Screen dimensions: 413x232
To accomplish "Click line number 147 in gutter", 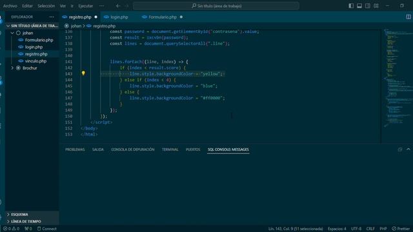I will [68, 98].
